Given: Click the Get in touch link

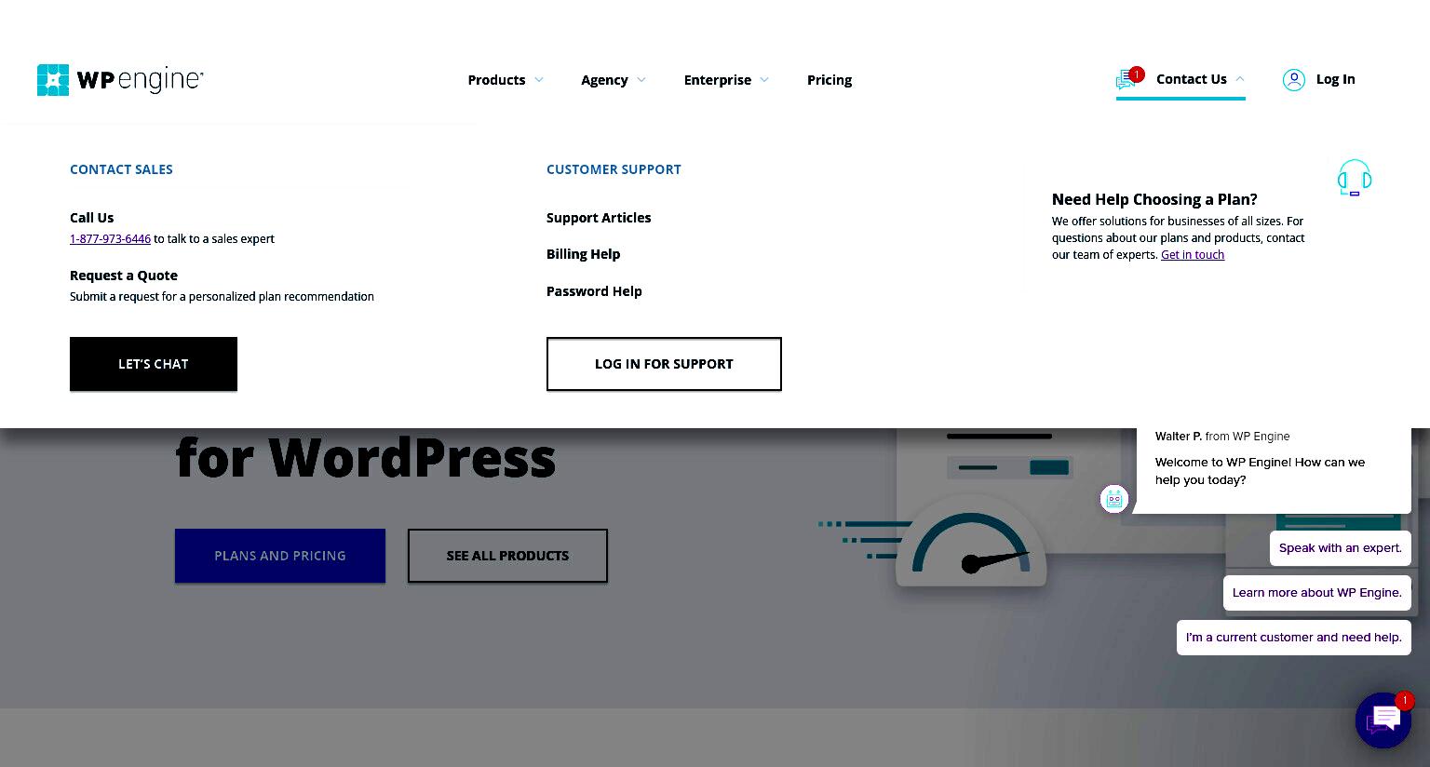Looking at the screenshot, I should pyautogui.click(x=1193, y=255).
